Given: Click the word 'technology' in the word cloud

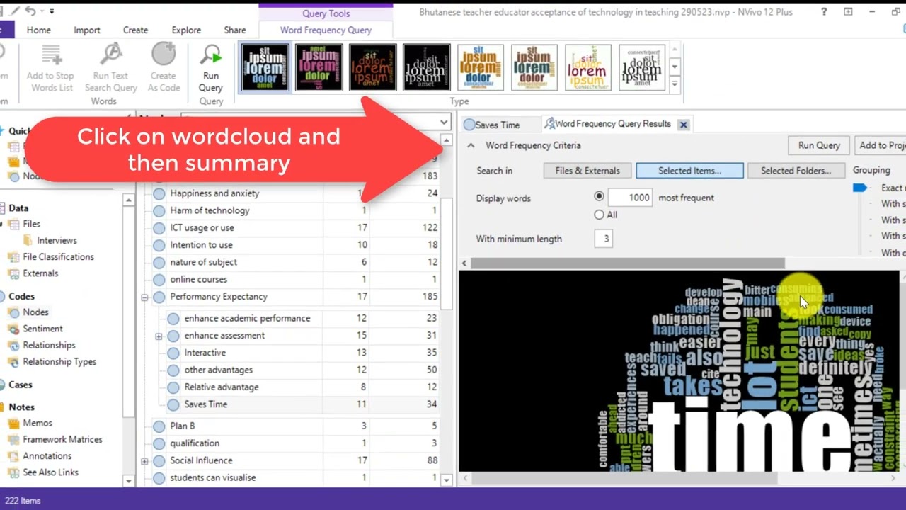Looking at the screenshot, I should [732, 345].
